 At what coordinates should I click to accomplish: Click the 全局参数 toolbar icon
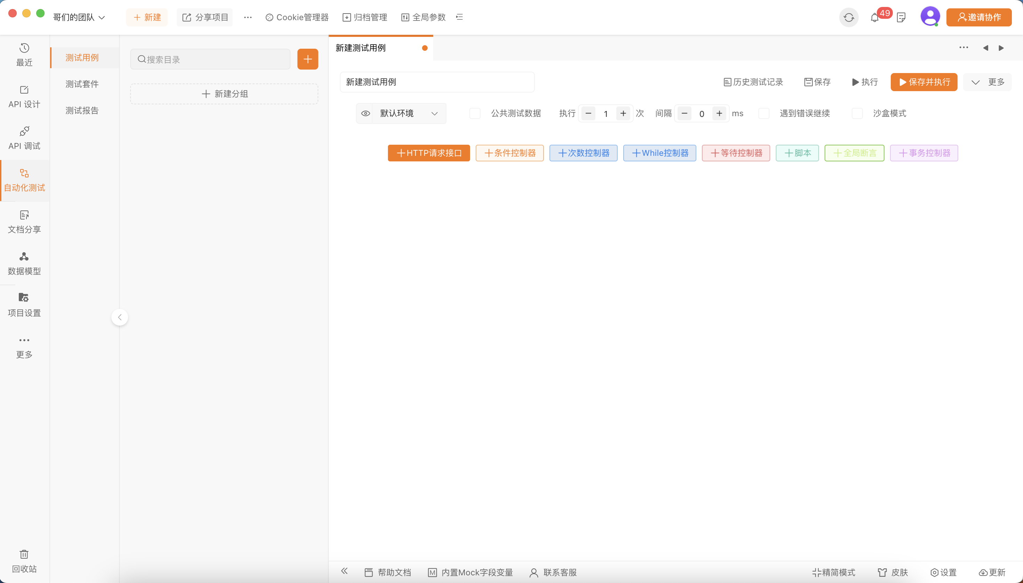coord(422,17)
